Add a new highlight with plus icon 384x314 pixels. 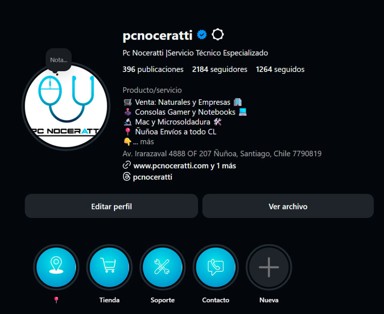coord(269,267)
